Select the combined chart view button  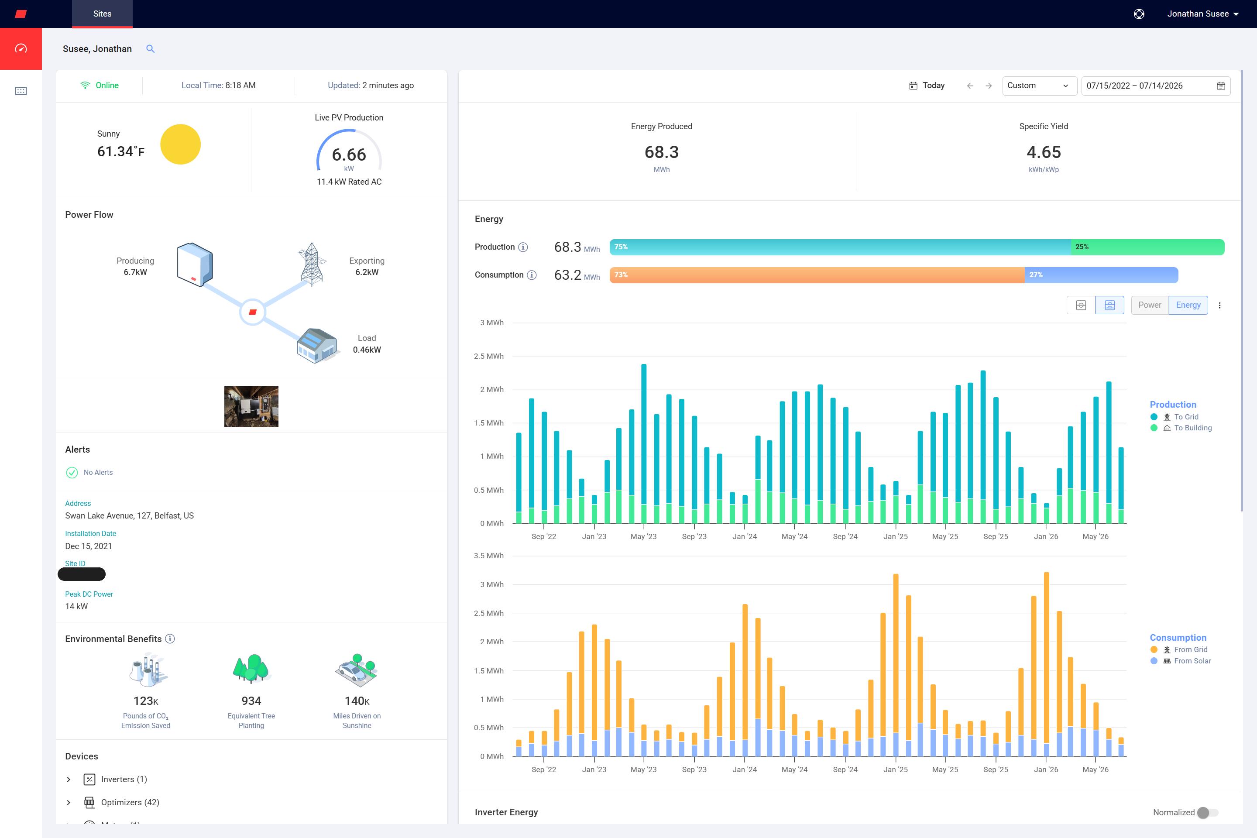pyautogui.click(x=1081, y=305)
